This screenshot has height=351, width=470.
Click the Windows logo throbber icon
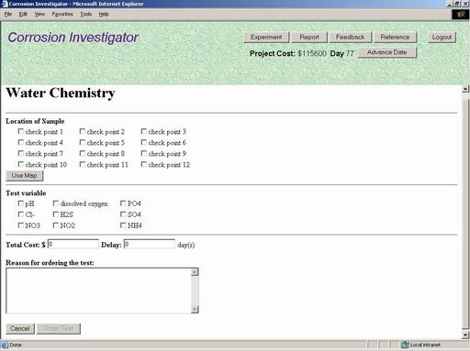click(x=460, y=15)
